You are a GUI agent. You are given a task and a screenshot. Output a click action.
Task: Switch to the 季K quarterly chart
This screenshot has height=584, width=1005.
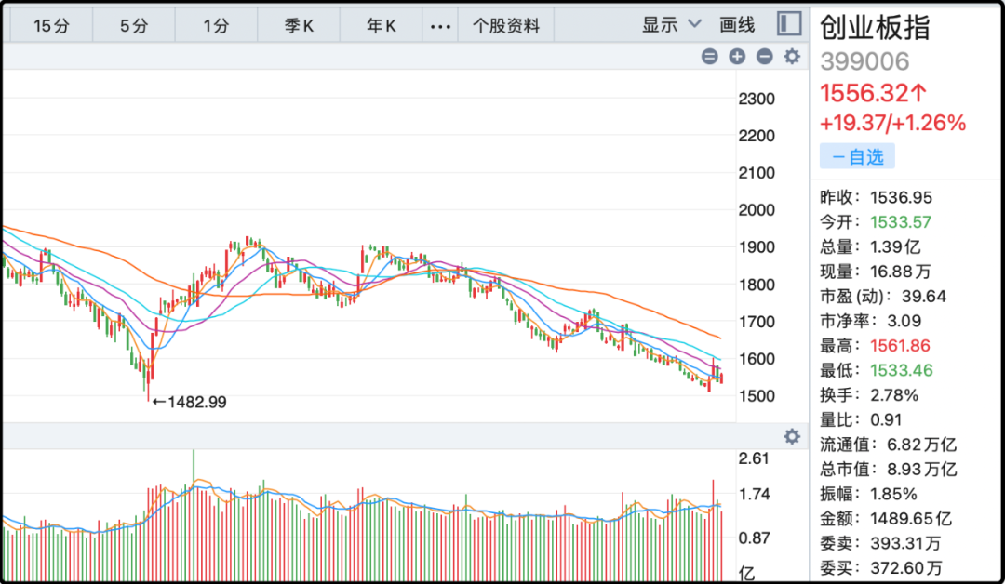tap(299, 26)
